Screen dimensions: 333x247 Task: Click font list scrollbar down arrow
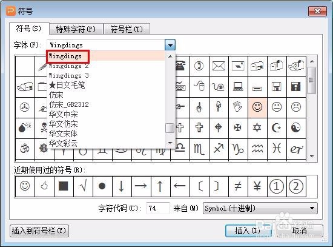(x=170, y=143)
